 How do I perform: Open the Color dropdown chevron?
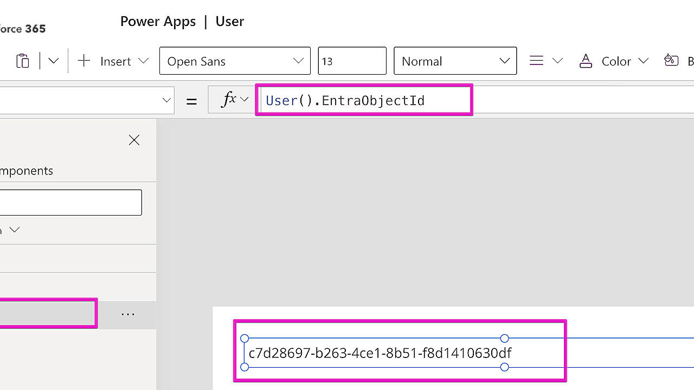click(x=643, y=61)
